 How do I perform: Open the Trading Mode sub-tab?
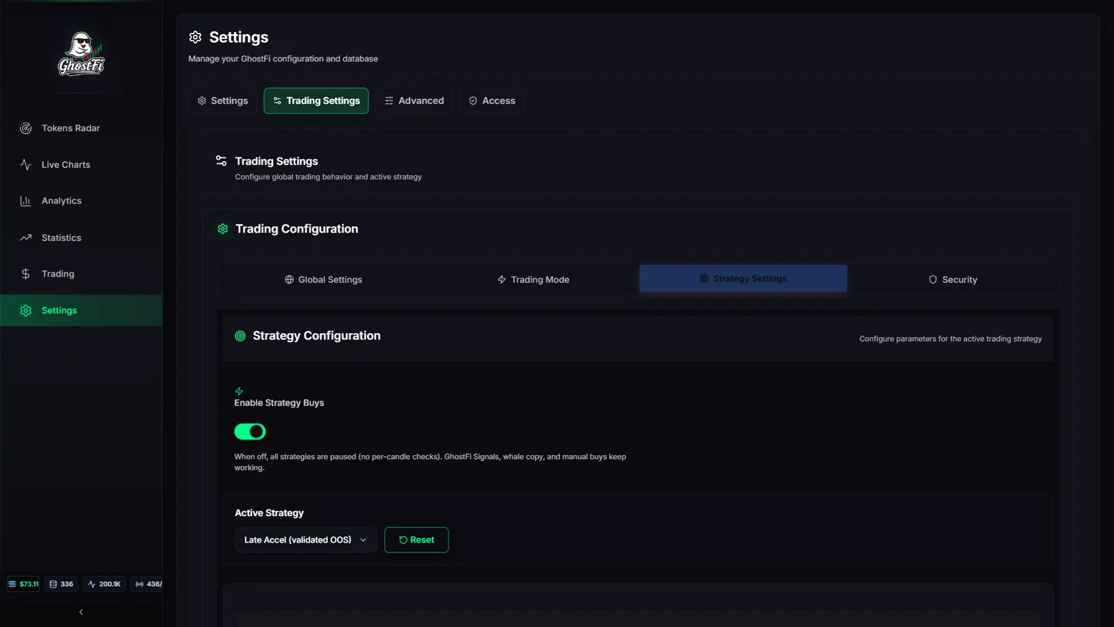coord(533,279)
